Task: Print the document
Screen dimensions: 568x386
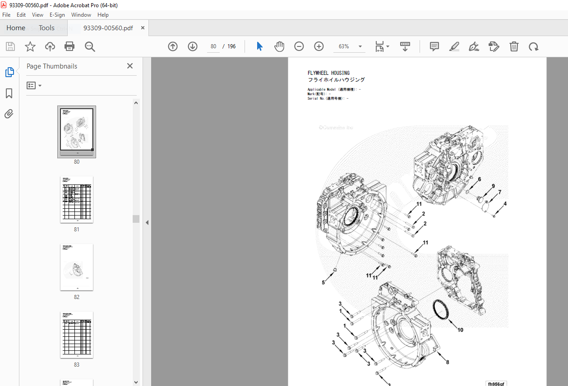Action: click(x=69, y=46)
